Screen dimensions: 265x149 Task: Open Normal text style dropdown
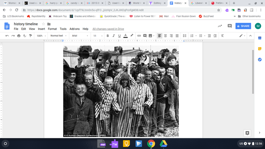(58, 36)
